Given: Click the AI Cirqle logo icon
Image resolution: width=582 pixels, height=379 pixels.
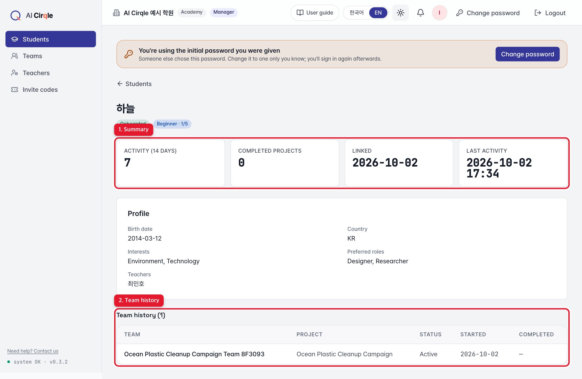Looking at the screenshot, I should point(15,15).
